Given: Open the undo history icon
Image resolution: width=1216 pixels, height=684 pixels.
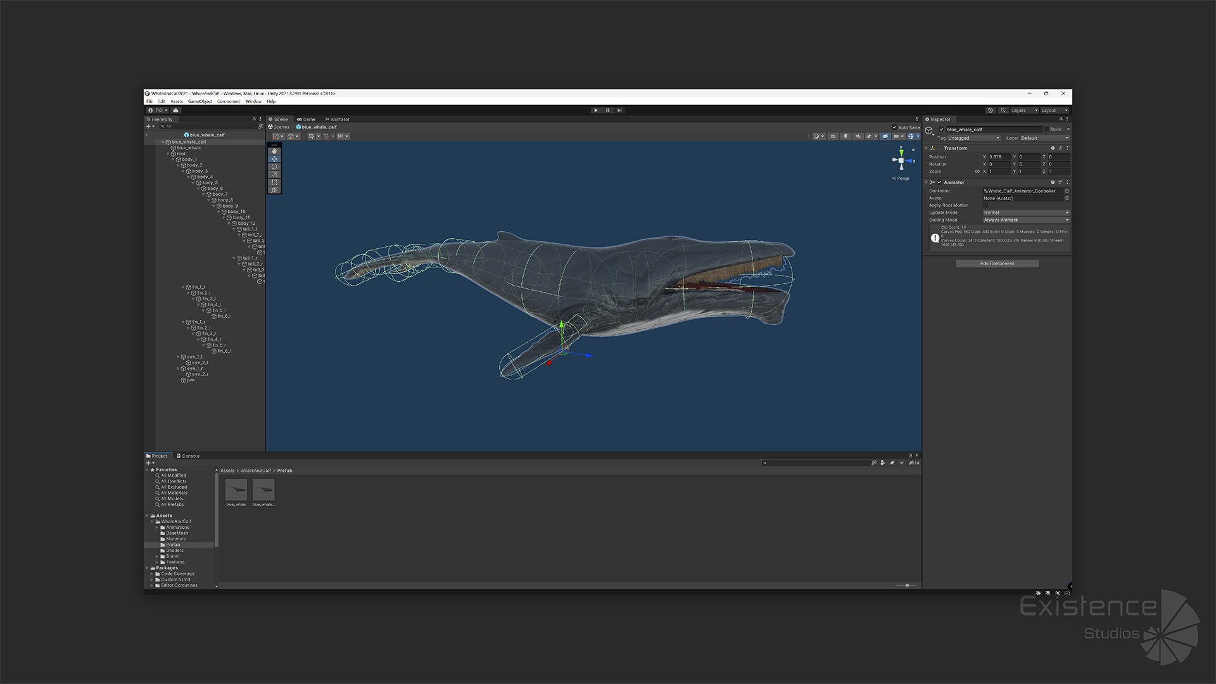Looking at the screenshot, I should 991,110.
